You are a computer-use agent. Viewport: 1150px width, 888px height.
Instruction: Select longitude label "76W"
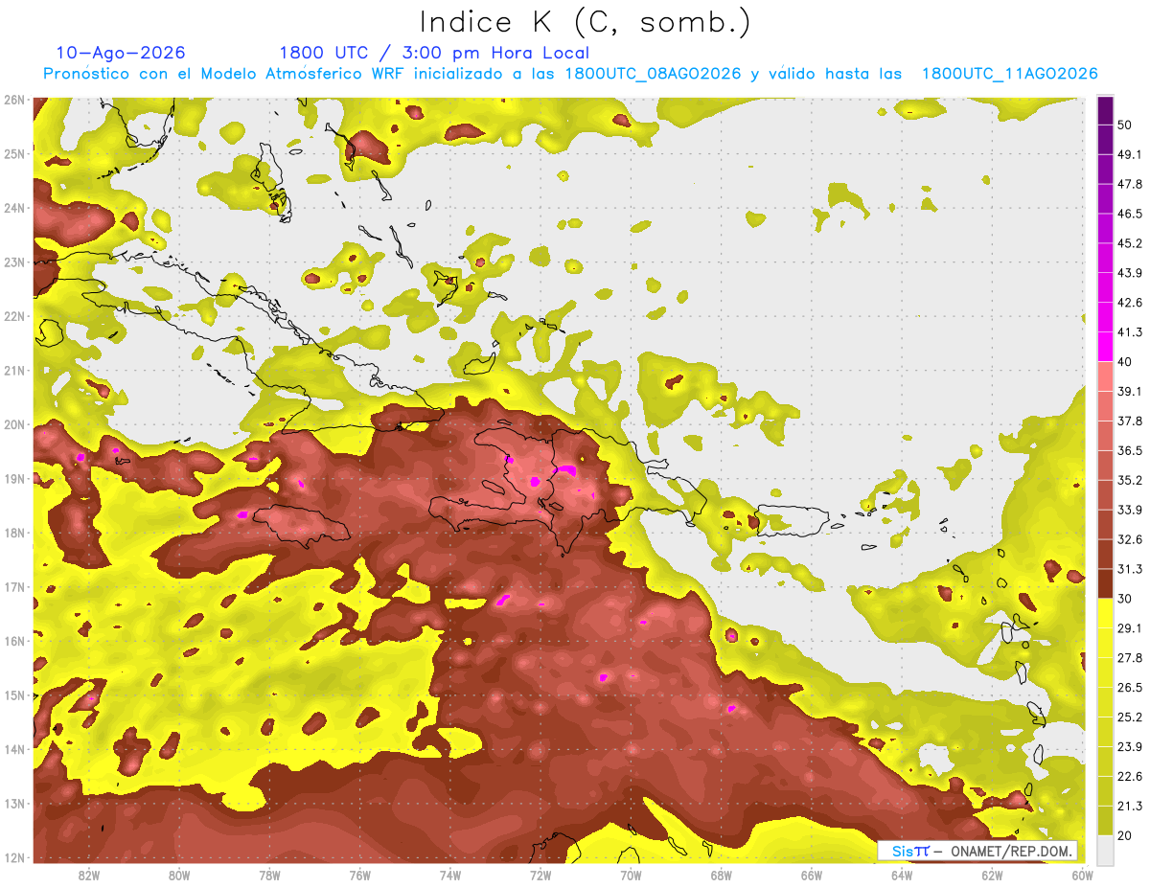pyautogui.click(x=359, y=876)
